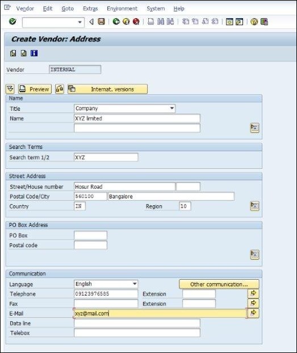Click the arrow button for more fax numbers
The image size is (297, 353).
253,303
